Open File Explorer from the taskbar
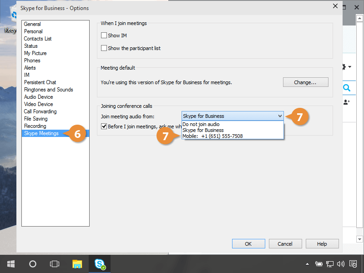The image size is (364, 273). tap(77, 263)
